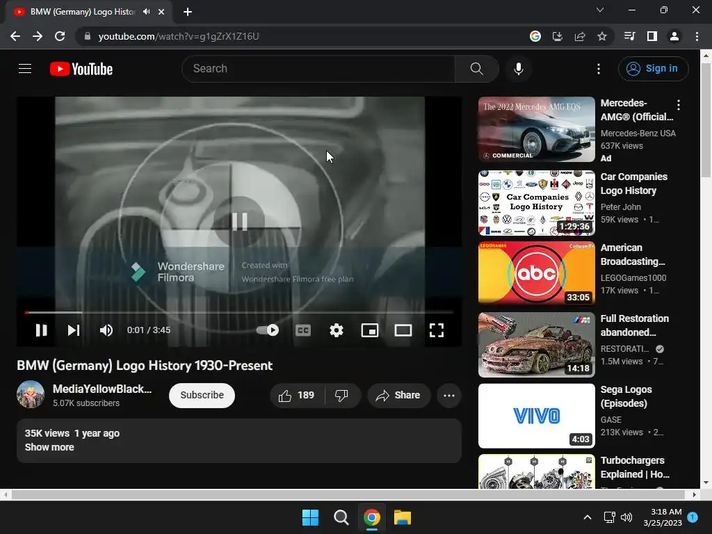This screenshot has width=712, height=534.
Task: Start voice search with the microphone icon
Action: (x=518, y=69)
